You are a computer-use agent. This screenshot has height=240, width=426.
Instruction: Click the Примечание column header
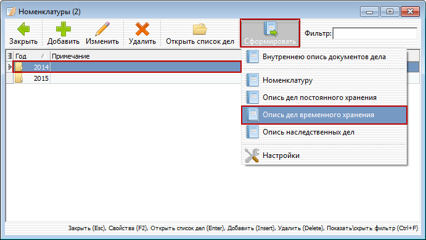(x=145, y=56)
